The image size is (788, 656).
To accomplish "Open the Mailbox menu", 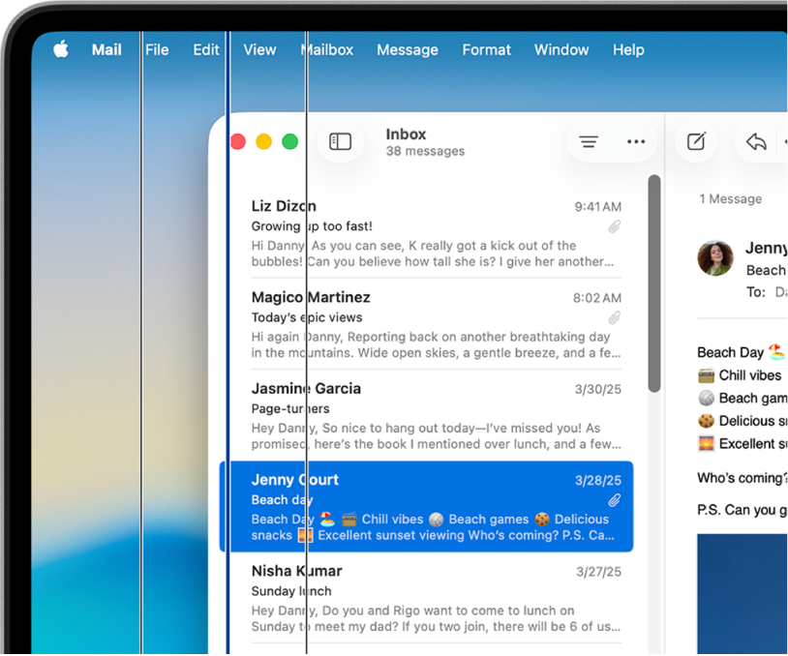I will click(327, 49).
